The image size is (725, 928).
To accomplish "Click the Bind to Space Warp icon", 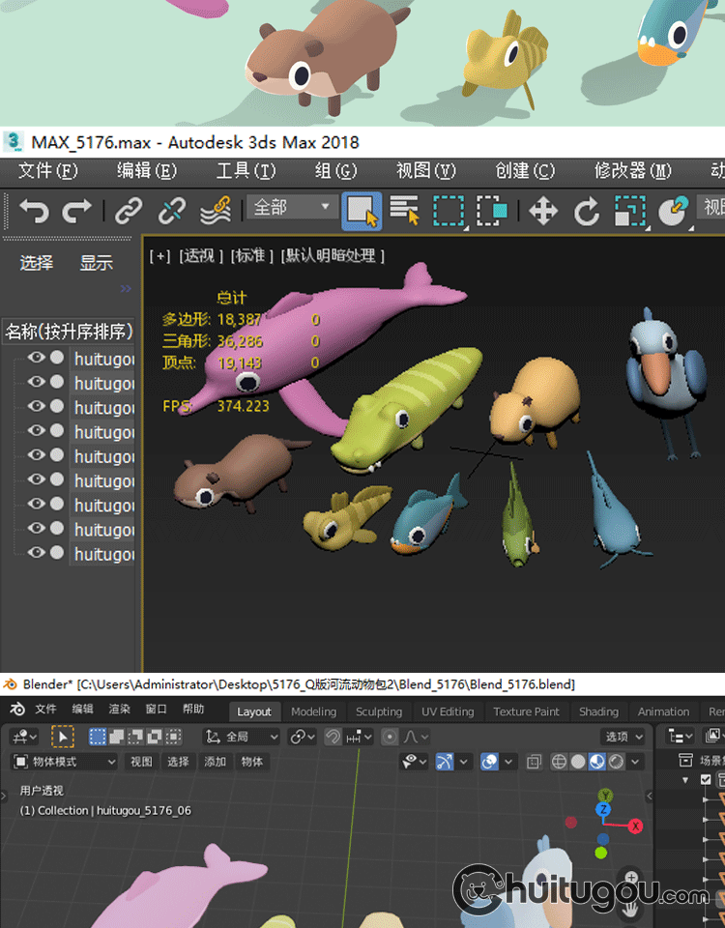I will click(215, 210).
